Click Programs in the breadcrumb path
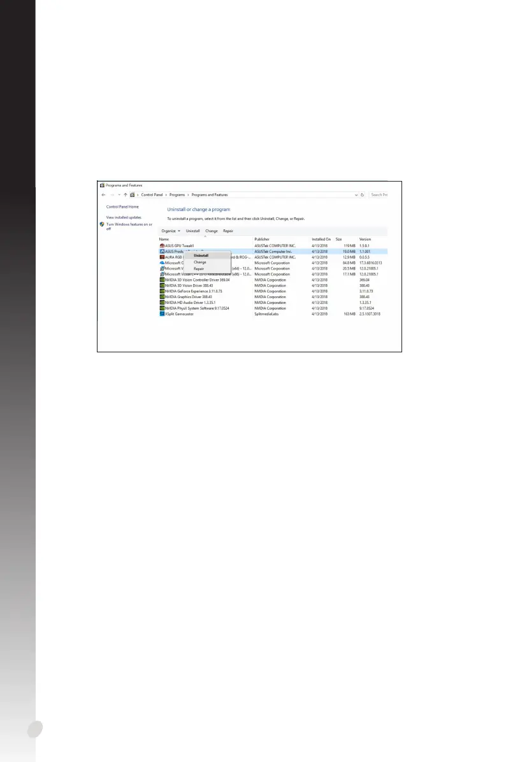Screen dimensions: 506x762 (177, 195)
